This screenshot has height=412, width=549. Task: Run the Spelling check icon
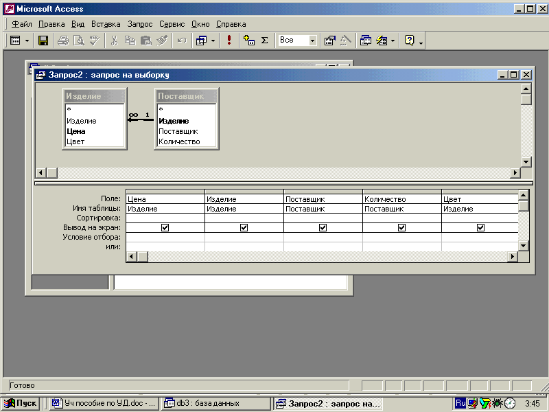(x=95, y=41)
